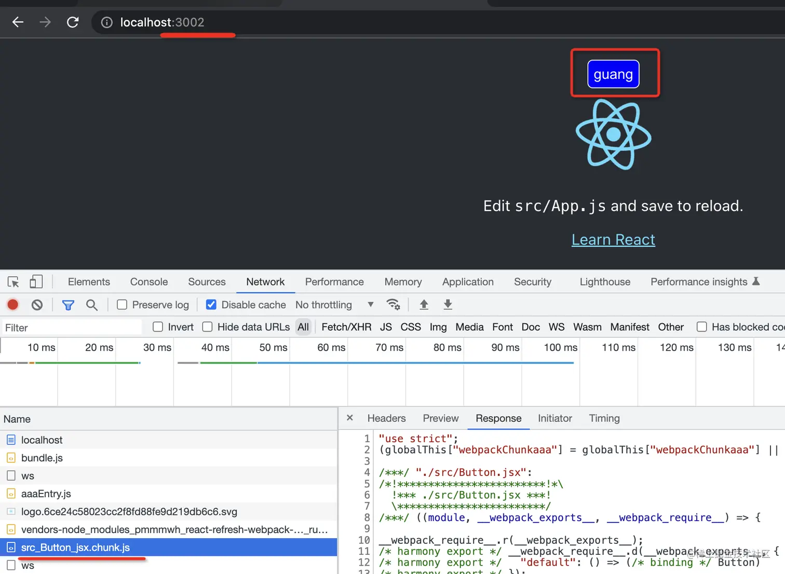Viewport: 785px width, 574px height.
Task: View the Initiator tab
Action: click(554, 418)
